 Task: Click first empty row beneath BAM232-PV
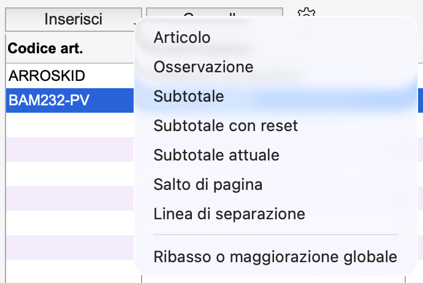(x=67, y=125)
